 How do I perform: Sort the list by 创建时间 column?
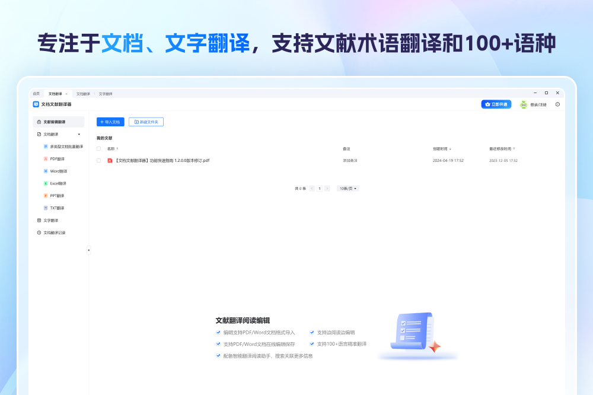(x=442, y=149)
